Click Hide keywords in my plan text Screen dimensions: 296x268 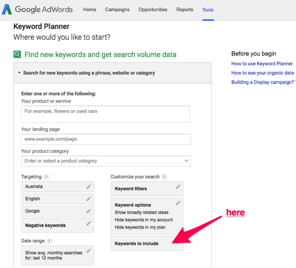140,227
